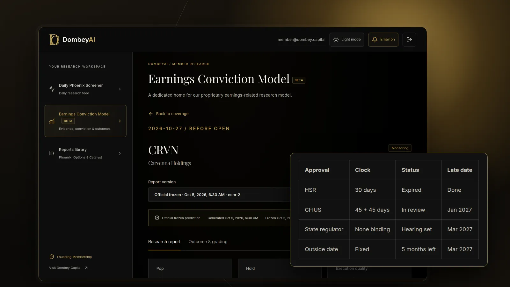
Task: Click the CRVN ticker heading
Action: tap(163, 150)
